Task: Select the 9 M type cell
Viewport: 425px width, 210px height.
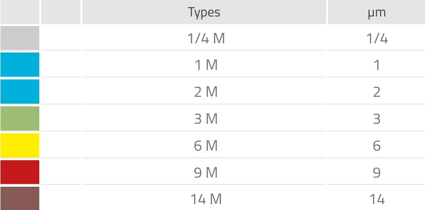Action: [206, 173]
